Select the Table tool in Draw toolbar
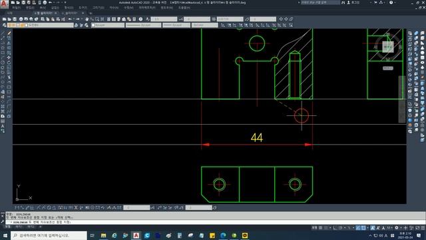 point(3,121)
